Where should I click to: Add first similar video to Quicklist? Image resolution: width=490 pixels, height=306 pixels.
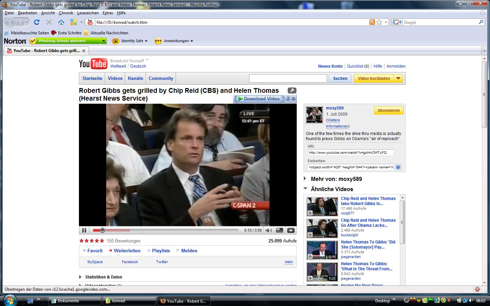[310, 213]
